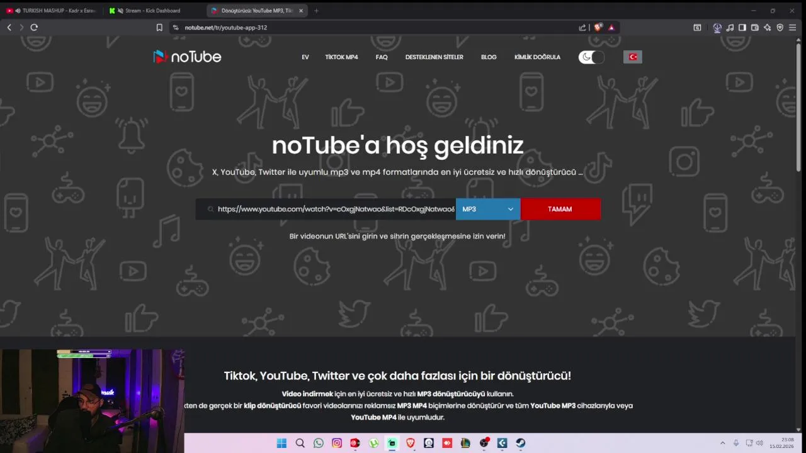Click the share icon in the address bar

pos(582,28)
